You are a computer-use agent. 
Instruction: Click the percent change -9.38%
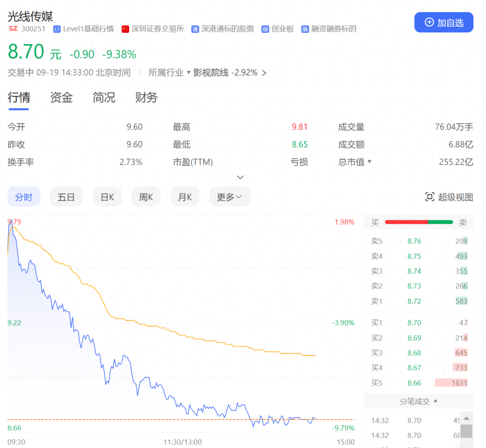(x=119, y=54)
